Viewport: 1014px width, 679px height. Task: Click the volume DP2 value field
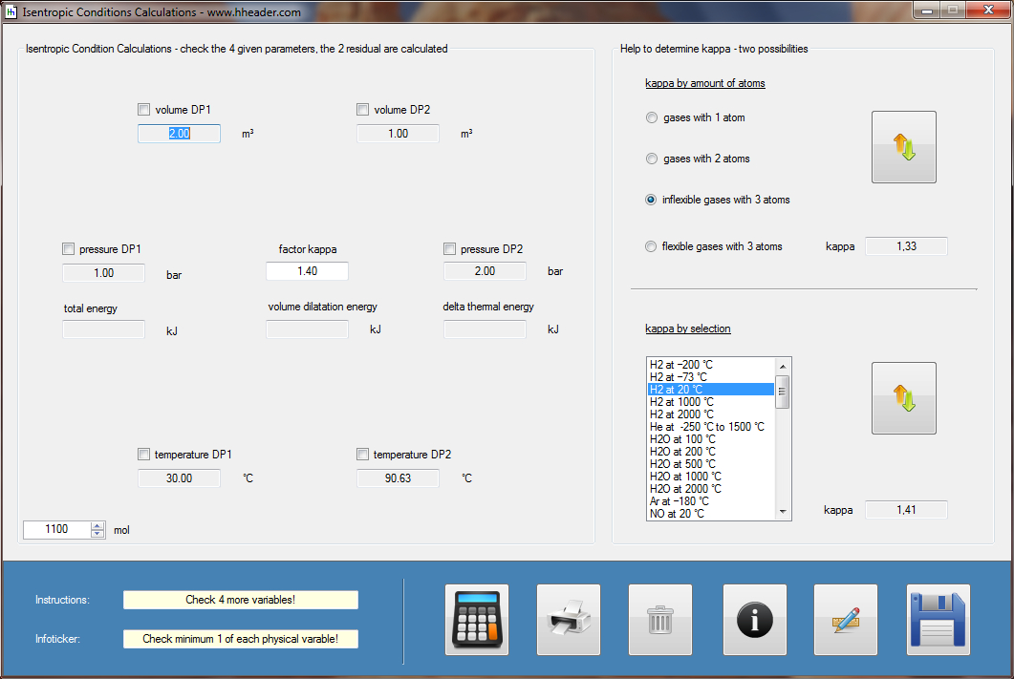coord(398,134)
